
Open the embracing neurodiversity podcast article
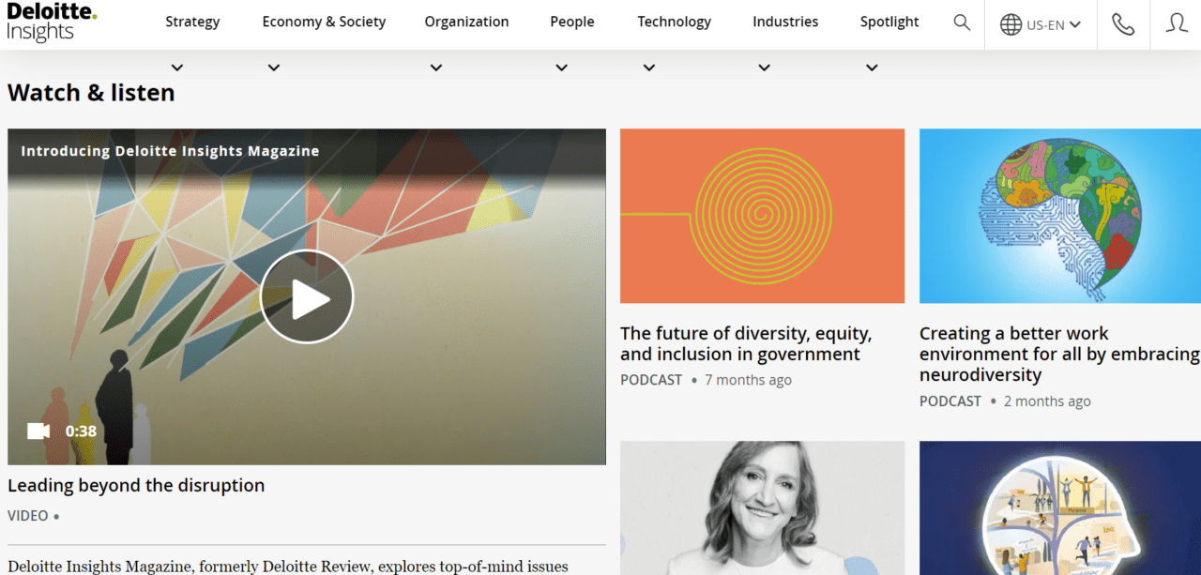click(x=1058, y=354)
